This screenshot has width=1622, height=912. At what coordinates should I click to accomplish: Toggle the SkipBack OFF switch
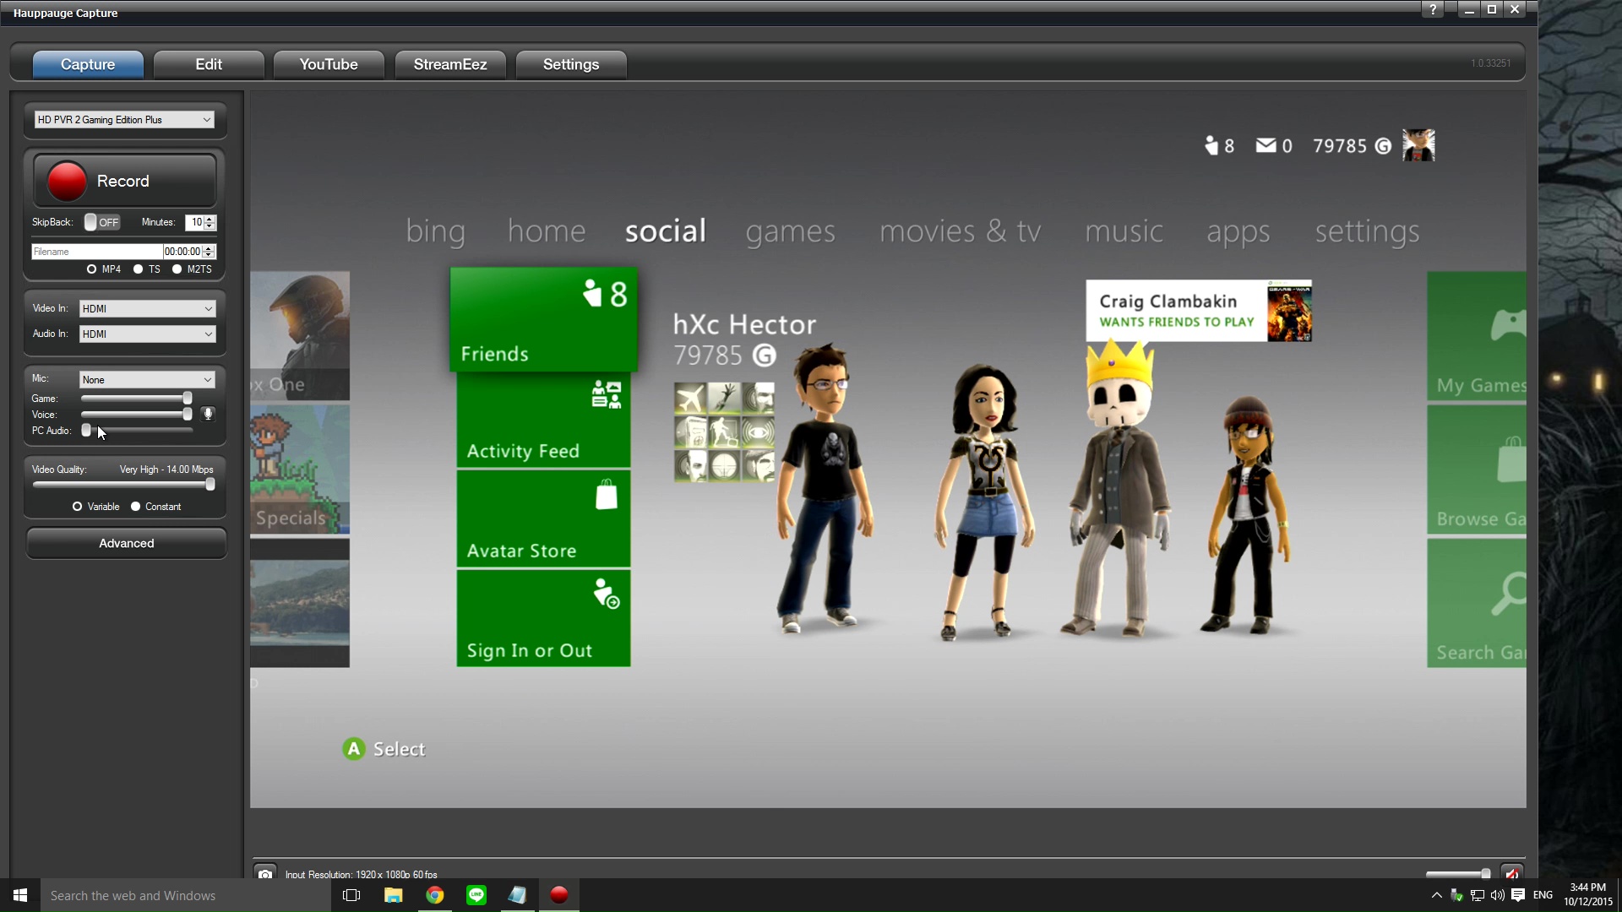[102, 222]
